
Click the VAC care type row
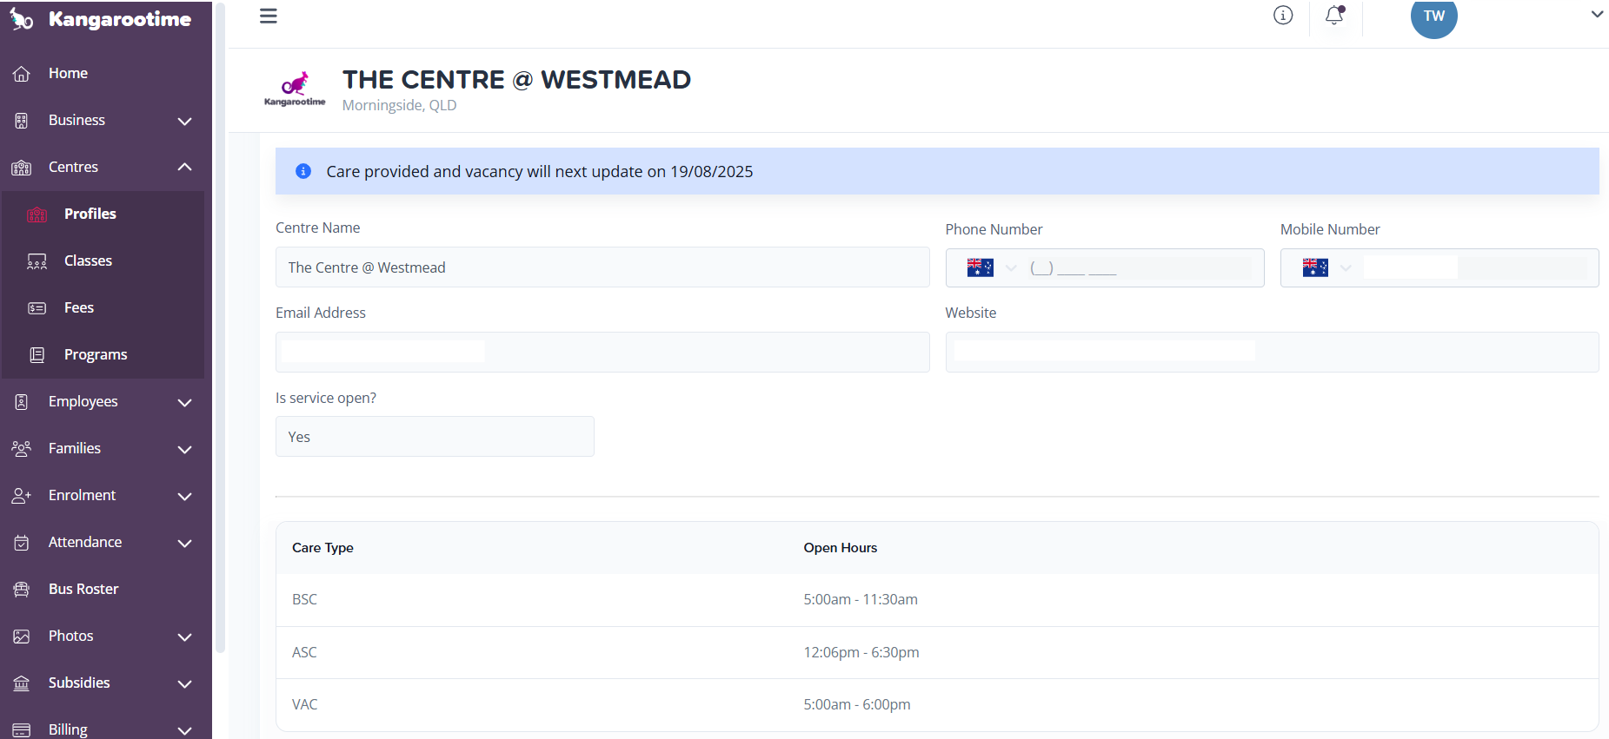pyautogui.click(x=937, y=704)
